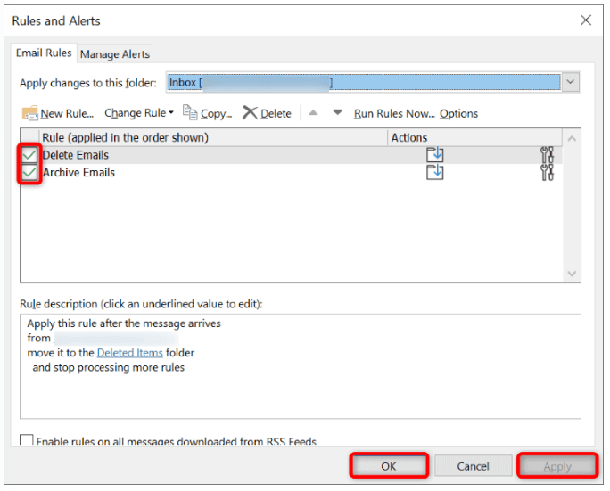Click the tools icon on Archive Emails row
610x491 pixels.
pos(547,172)
